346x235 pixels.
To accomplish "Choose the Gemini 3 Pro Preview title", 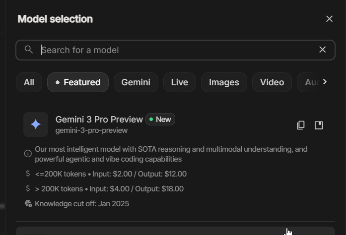I will coord(99,119).
